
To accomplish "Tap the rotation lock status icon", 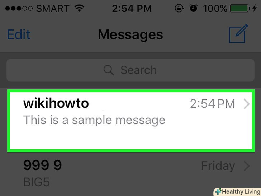I will pyautogui.click(x=179, y=8).
